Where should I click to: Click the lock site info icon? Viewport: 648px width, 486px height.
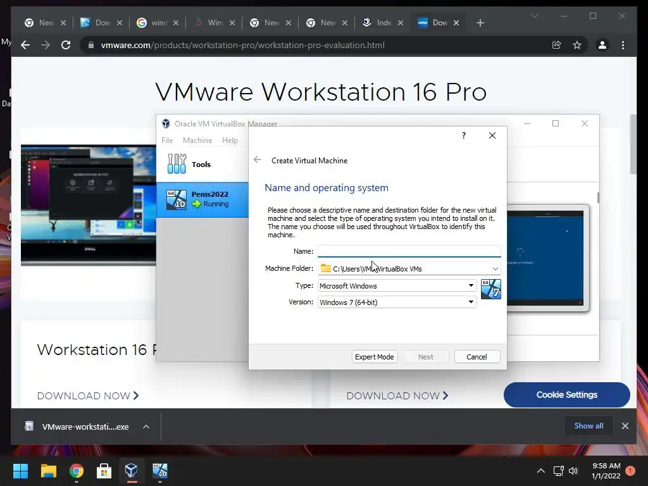click(91, 45)
